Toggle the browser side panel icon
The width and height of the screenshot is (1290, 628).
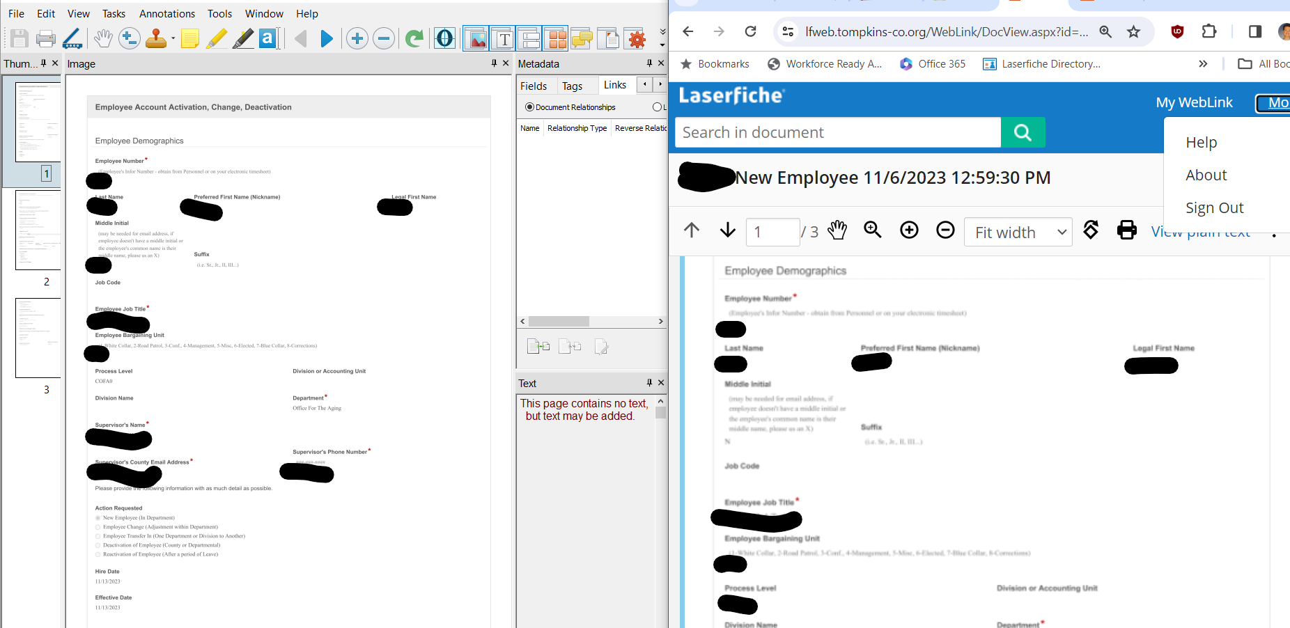pos(1255,31)
